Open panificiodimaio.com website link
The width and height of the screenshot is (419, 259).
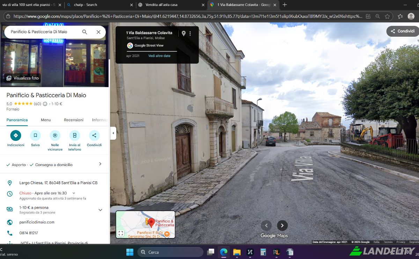[37, 222]
